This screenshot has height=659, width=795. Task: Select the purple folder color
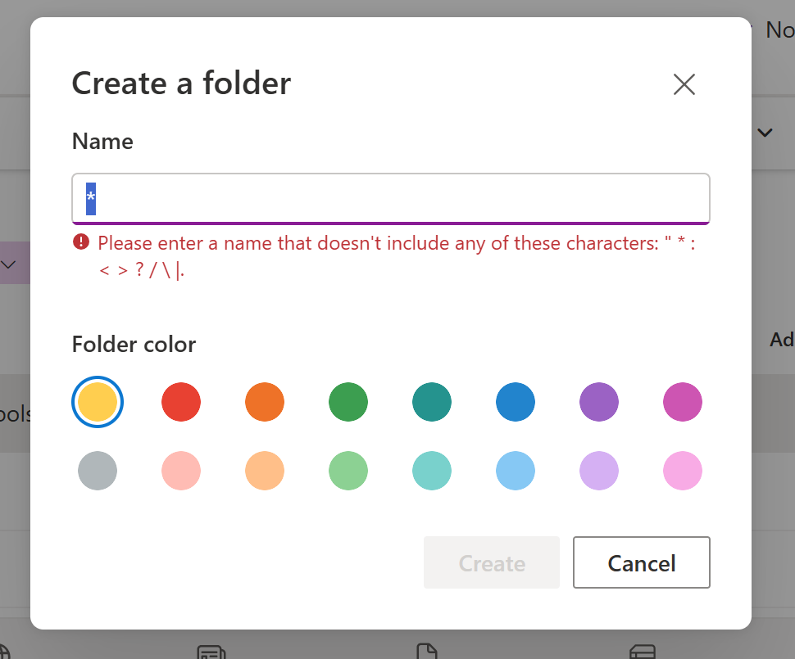tap(599, 402)
